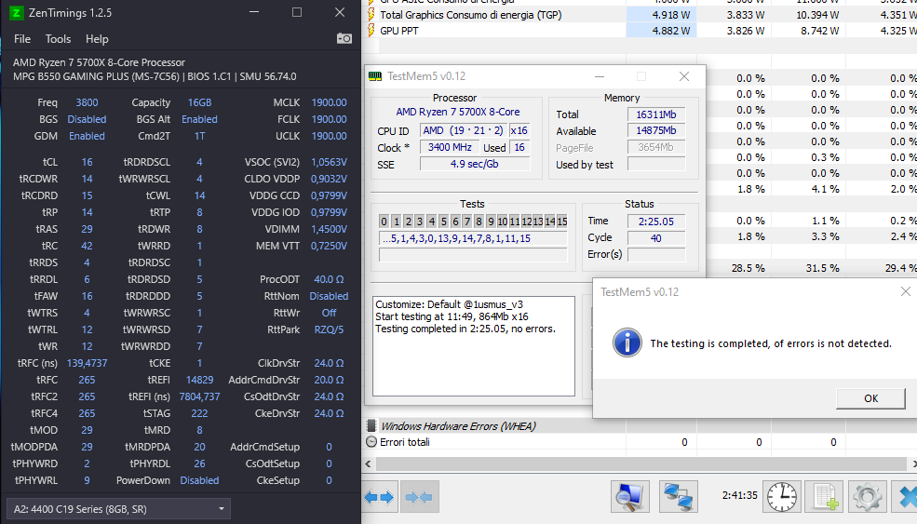Click the tRFC (ns) 139,4737 value
This screenshot has width=917, height=524.
(87, 363)
